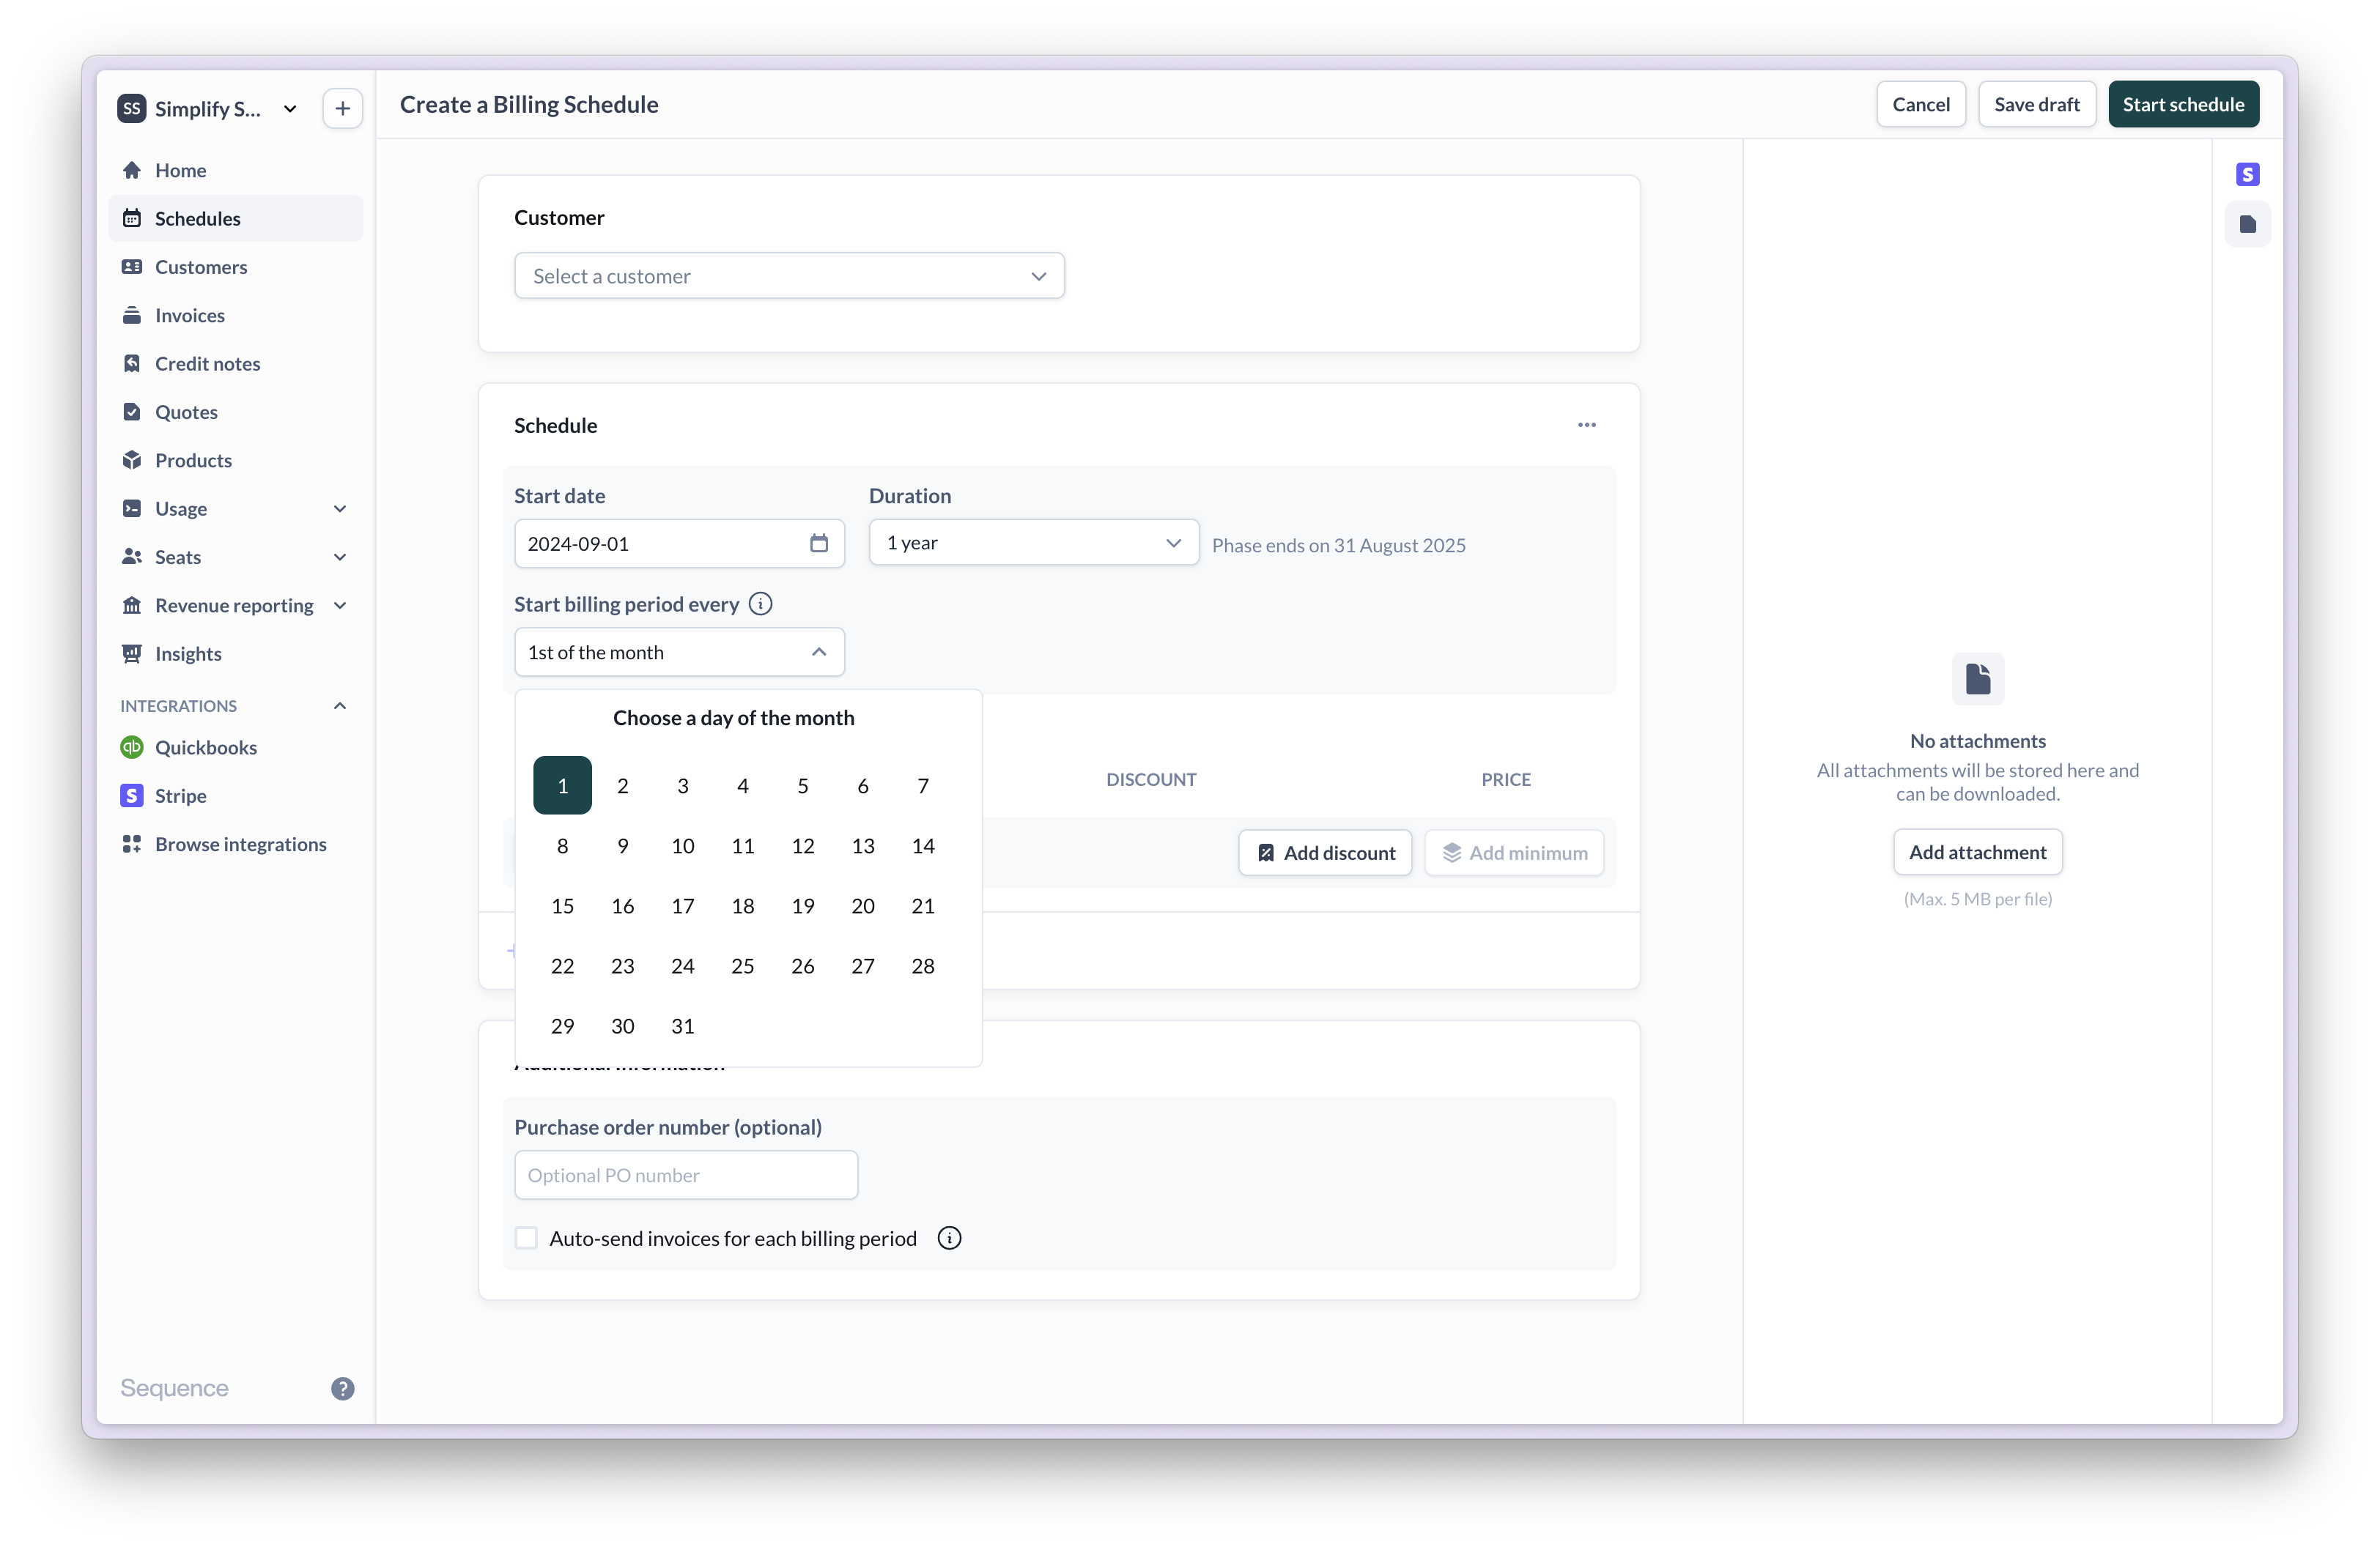Click the Seats people icon
2380x1547 pixels.
[x=132, y=557]
